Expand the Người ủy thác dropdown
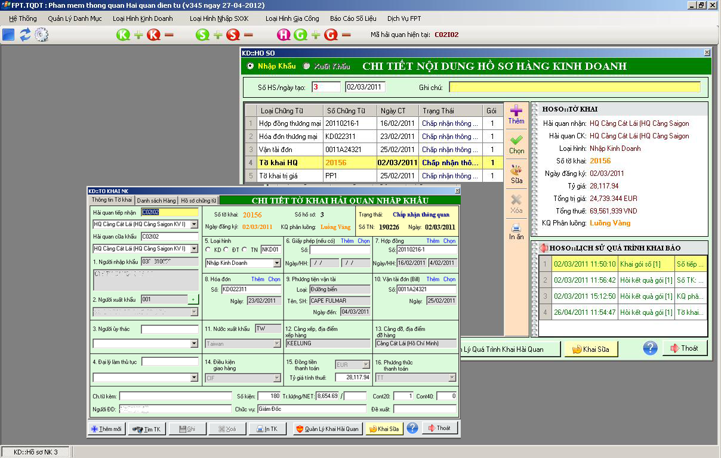Image resolution: width=721 pixels, height=458 pixels. [194, 343]
